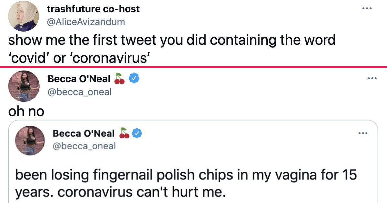387x203 pixels.
Task: Open the quoted tweet about fingernail polish chips
Action: [186, 184]
